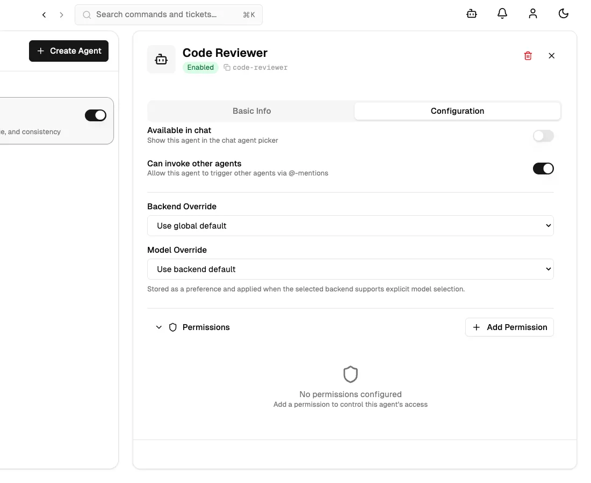Open notifications via the bell icon
Screen dimensions: 591x483
click(502, 13)
